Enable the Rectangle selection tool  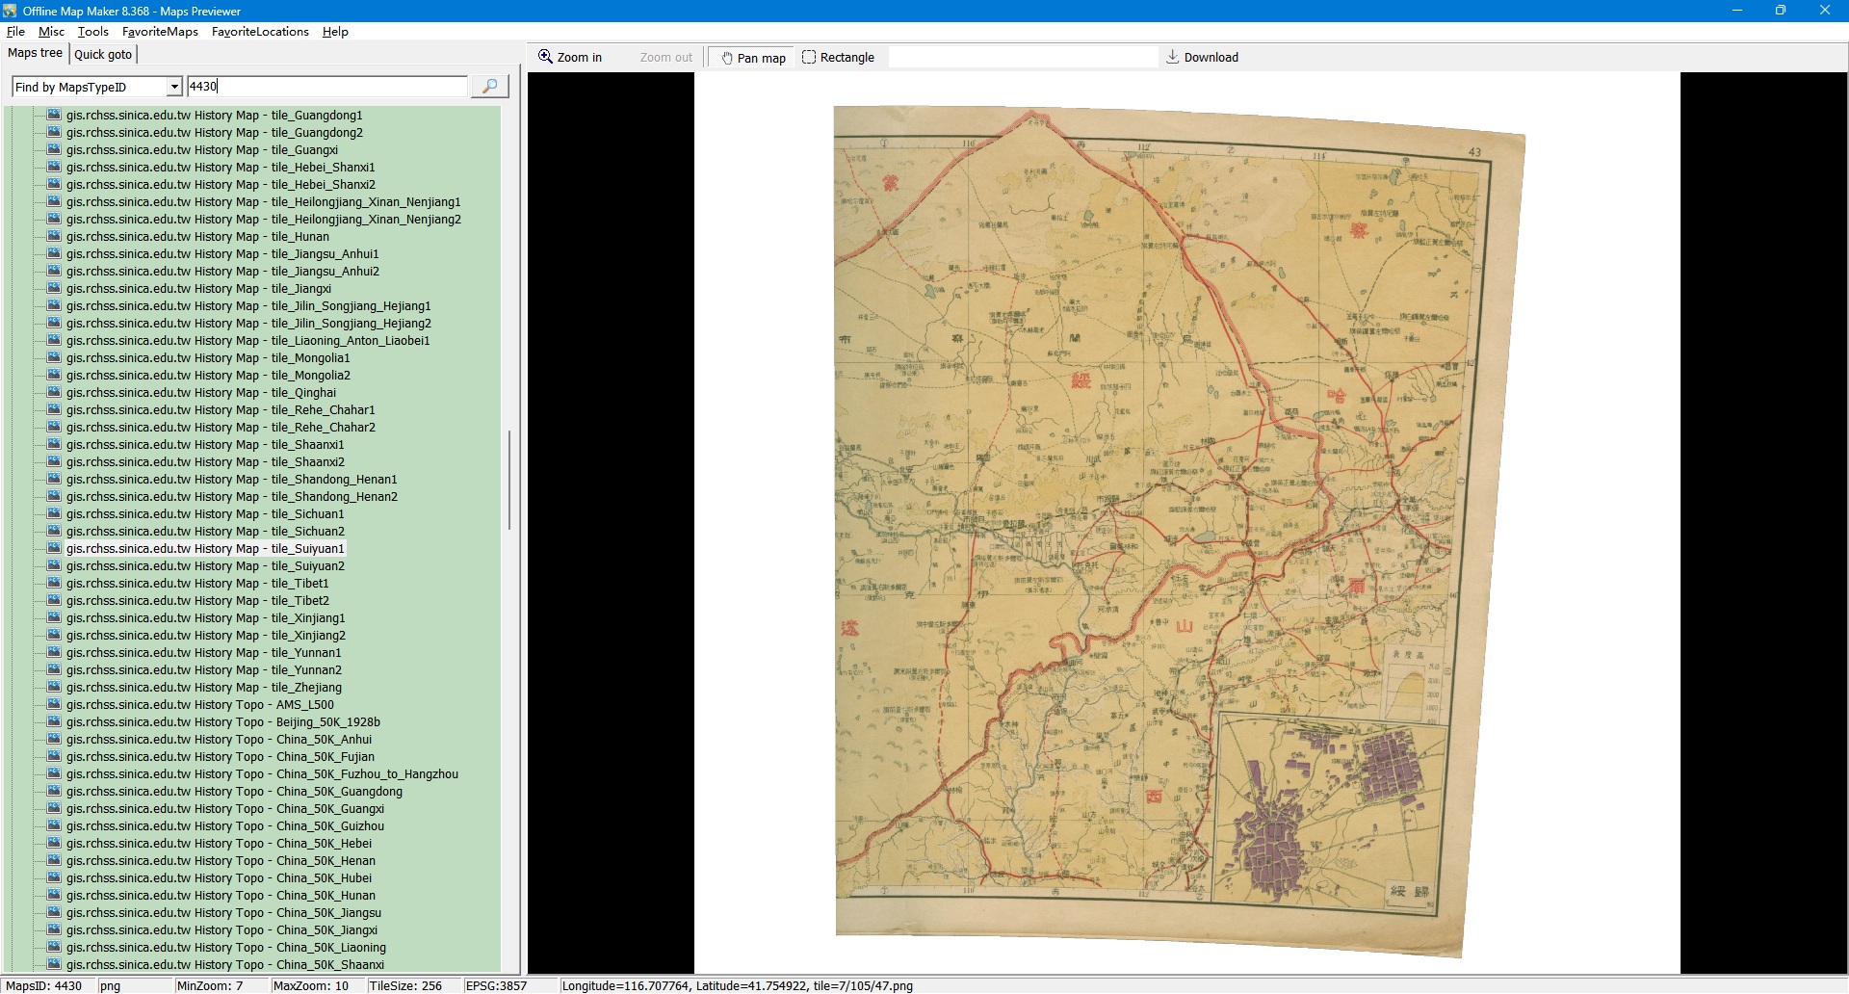pyautogui.click(x=838, y=58)
